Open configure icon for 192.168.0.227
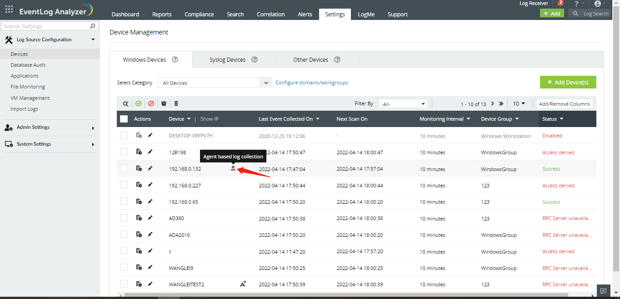Screen dimensions: 620x299 pos(139,185)
